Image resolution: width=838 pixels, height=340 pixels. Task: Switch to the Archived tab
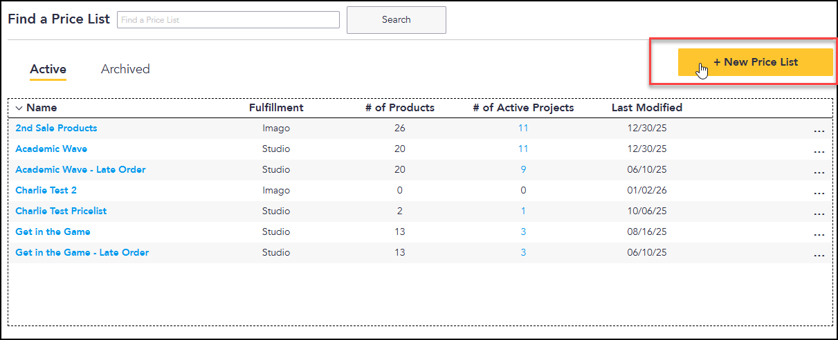[125, 69]
